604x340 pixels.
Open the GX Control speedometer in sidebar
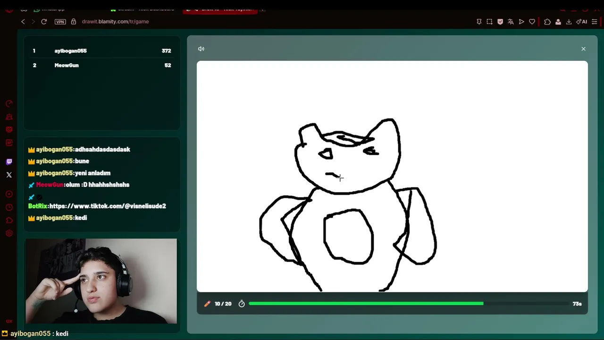click(9, 103)
